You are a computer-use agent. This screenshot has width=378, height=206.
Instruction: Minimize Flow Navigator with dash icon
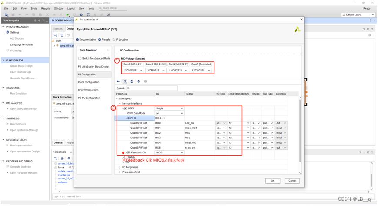(47, 20)
